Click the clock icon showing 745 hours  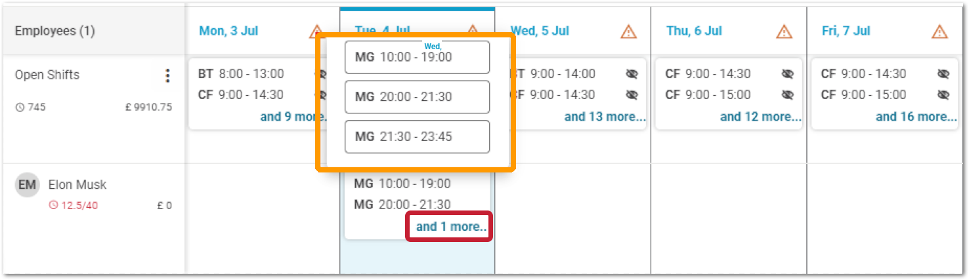[20, 107]
